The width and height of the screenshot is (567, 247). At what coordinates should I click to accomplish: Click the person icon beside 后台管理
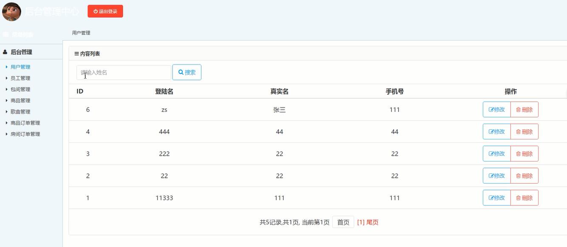point(5,51)
